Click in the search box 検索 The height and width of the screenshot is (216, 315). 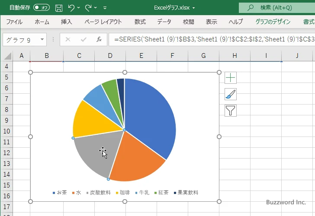[277, 8]
